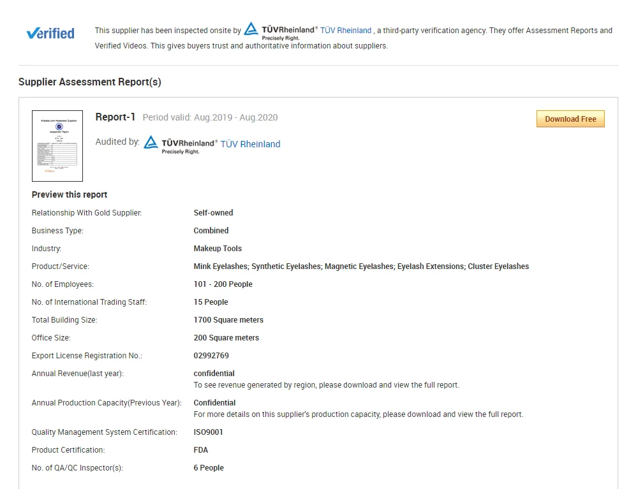638x489 pixels.
Task: Open TÜV Rheinland link beside Audited by
Action: [x=250, y=144]
